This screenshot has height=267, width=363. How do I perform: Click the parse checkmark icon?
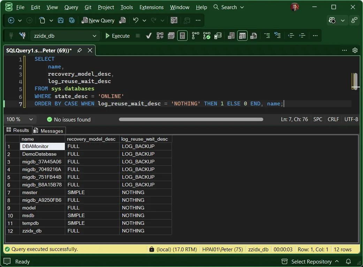click(149, 36)
